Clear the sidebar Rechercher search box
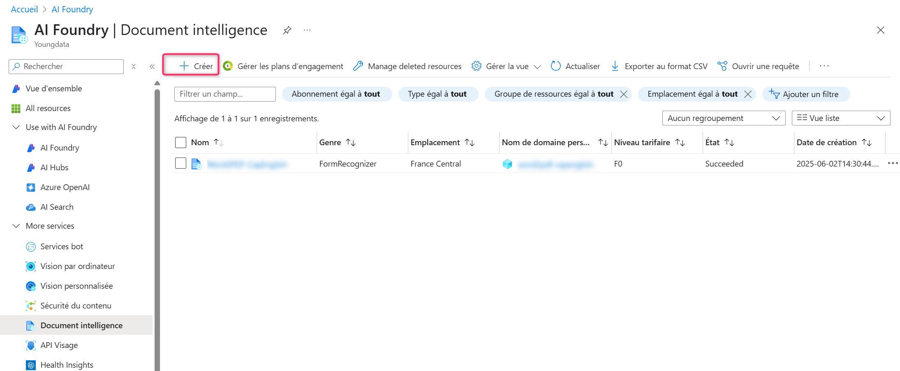Viewport: 900px width, 371px height. (134, 67)
